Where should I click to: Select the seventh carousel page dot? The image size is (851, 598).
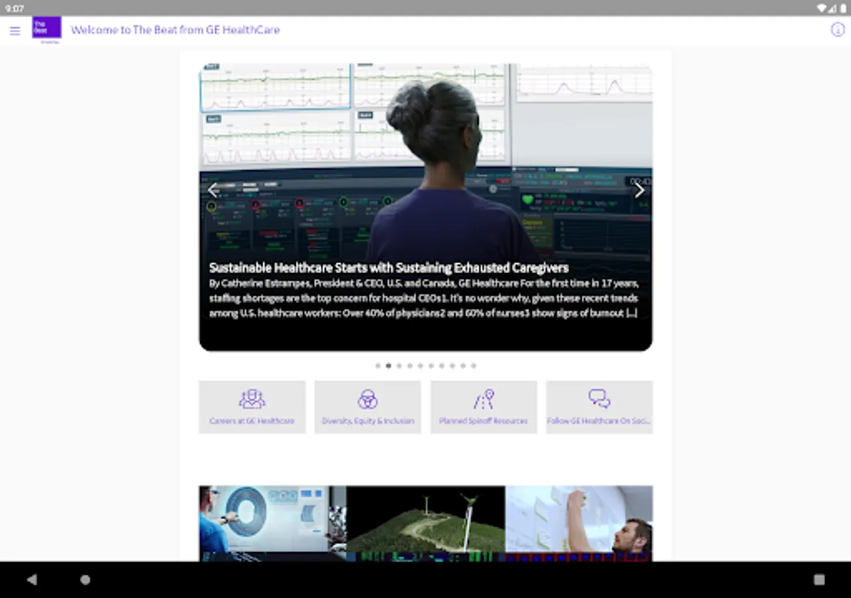(x=442, y=365)
